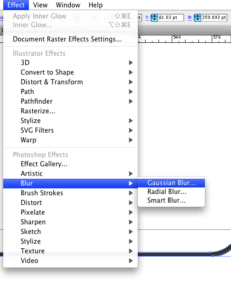Click the Y coordinate stepper arrows
The image size is (231, 292).
pyautogui.click(x=154, y=18)
